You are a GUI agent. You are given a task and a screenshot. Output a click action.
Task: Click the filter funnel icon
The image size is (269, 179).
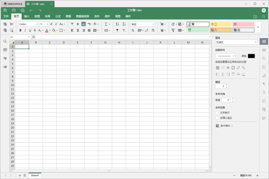(x=117, y=30)
